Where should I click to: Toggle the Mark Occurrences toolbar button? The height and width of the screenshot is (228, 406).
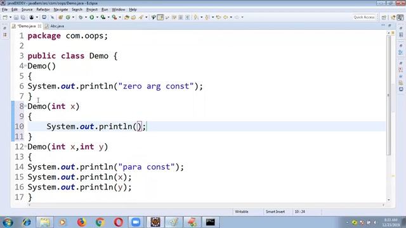coord(160,17)
